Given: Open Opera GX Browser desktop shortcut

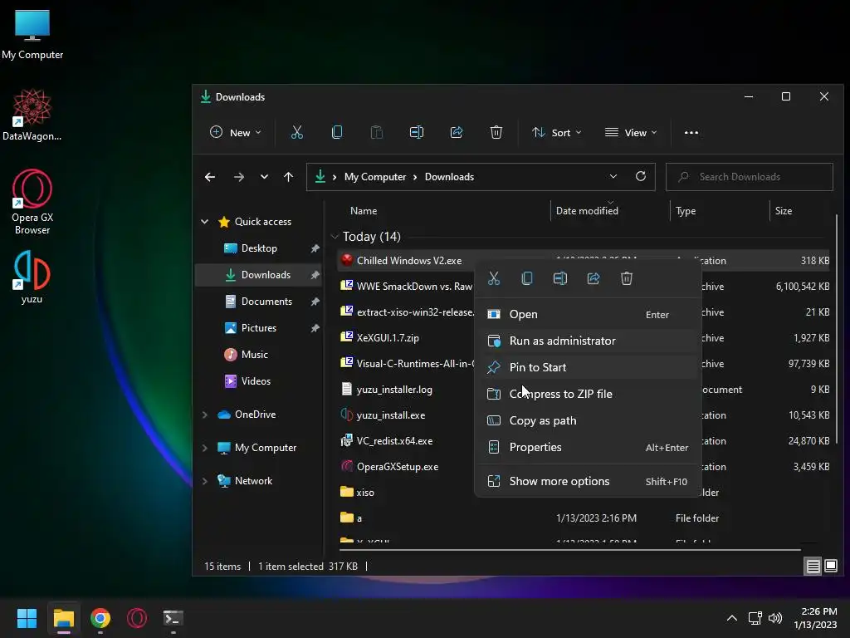Looking at the screenshot, I should pyautogui.click(x=32, y=202).
